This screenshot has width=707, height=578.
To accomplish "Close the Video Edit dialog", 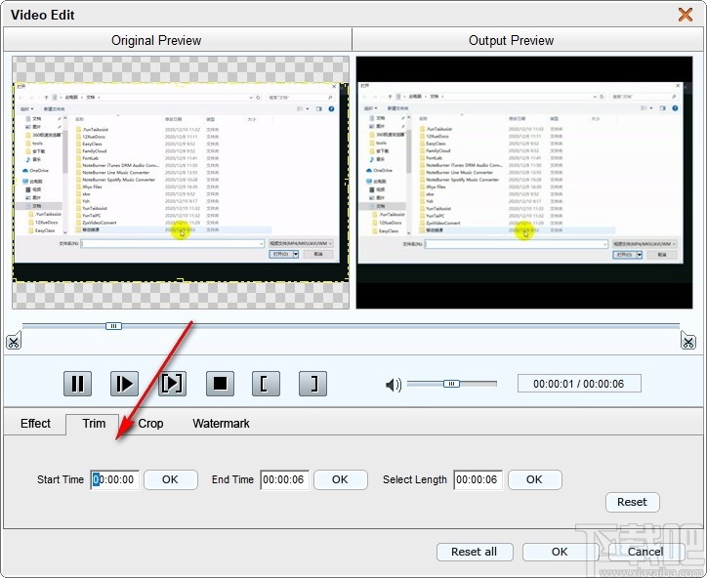I will pyautogui.click(x=686, y=15).
